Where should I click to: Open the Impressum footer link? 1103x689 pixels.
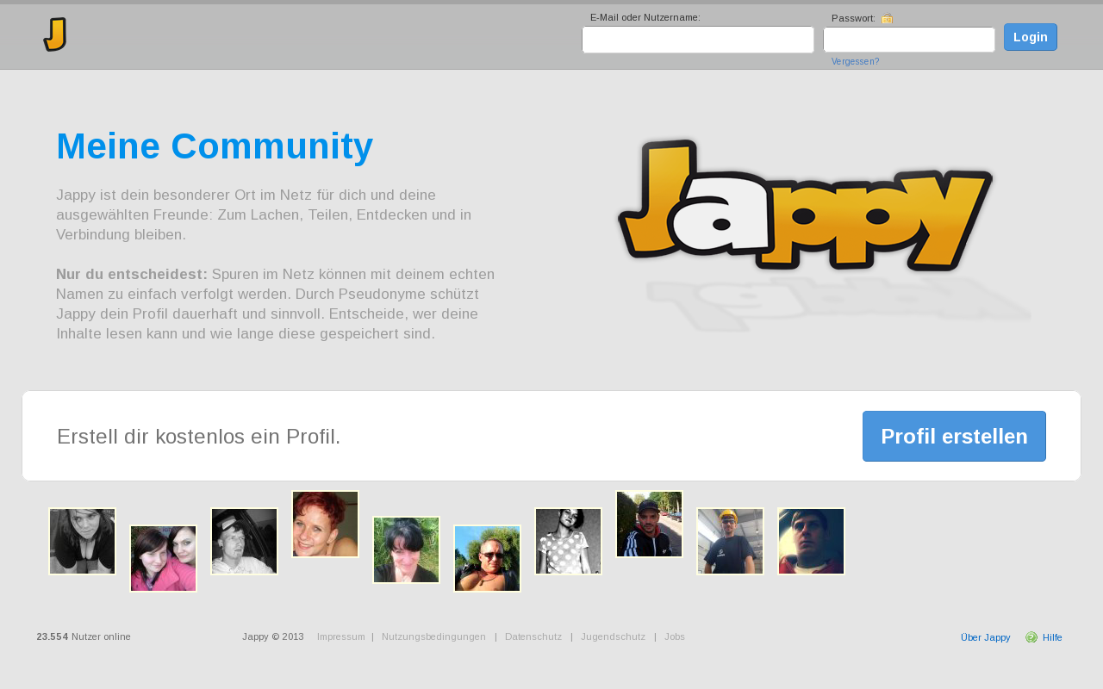[x=341, y=636]
